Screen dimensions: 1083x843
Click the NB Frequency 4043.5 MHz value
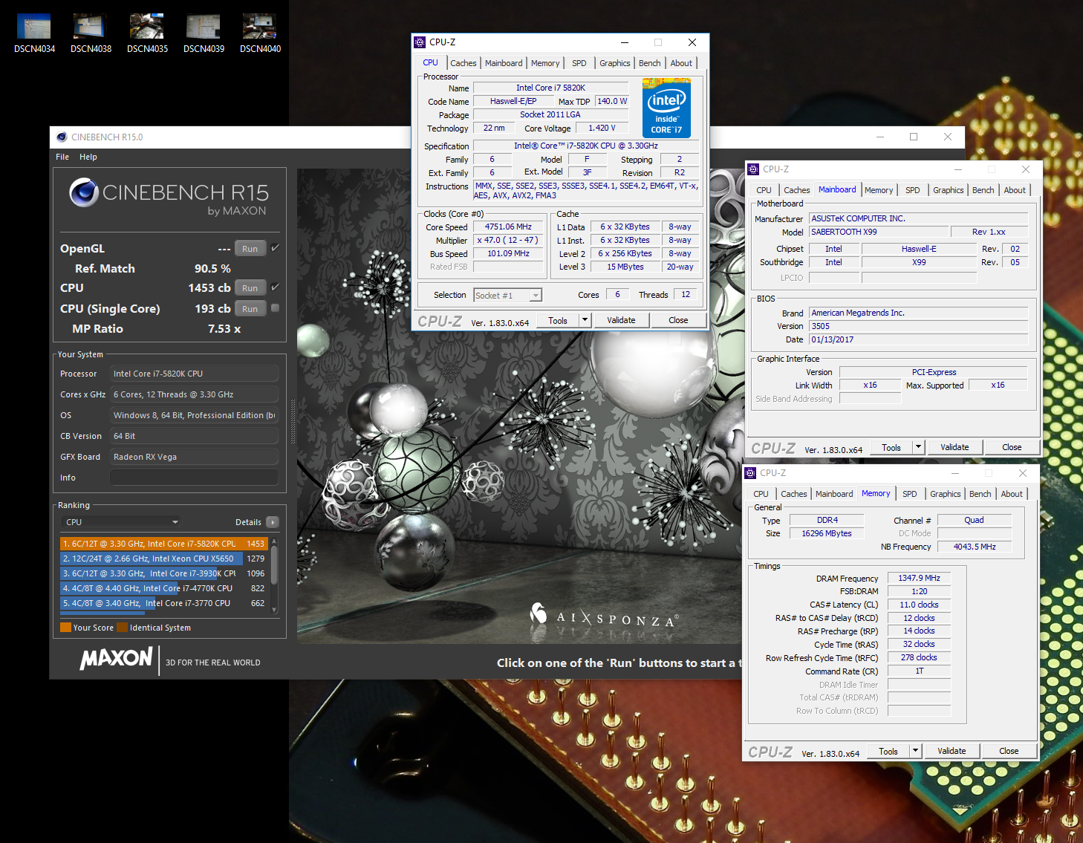click(975, 547)
